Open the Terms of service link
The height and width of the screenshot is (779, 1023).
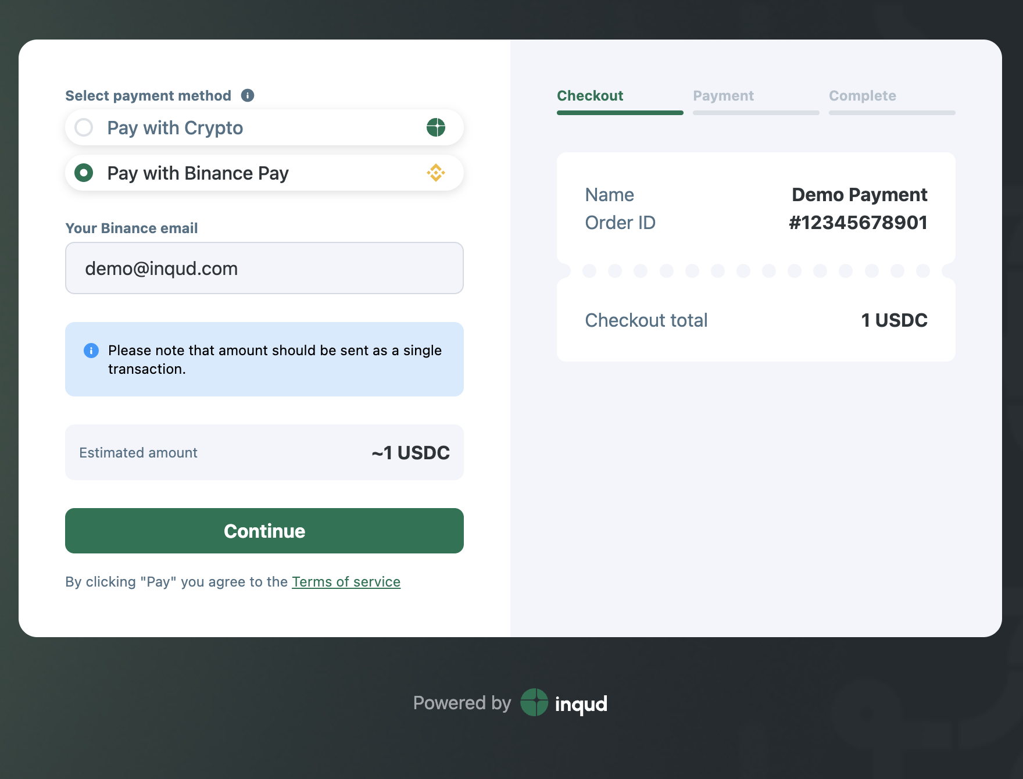(346, 582)
